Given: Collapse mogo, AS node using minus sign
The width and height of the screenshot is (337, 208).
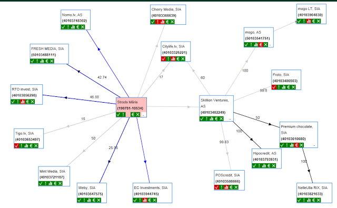Looking at the screenshot, I should click(x=270, y=45).
